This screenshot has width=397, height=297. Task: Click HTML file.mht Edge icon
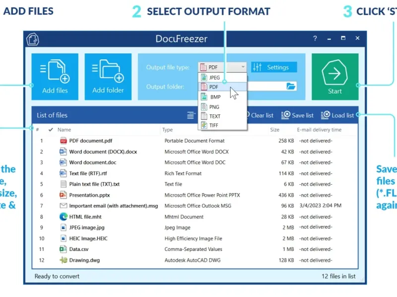pos(64,217)
